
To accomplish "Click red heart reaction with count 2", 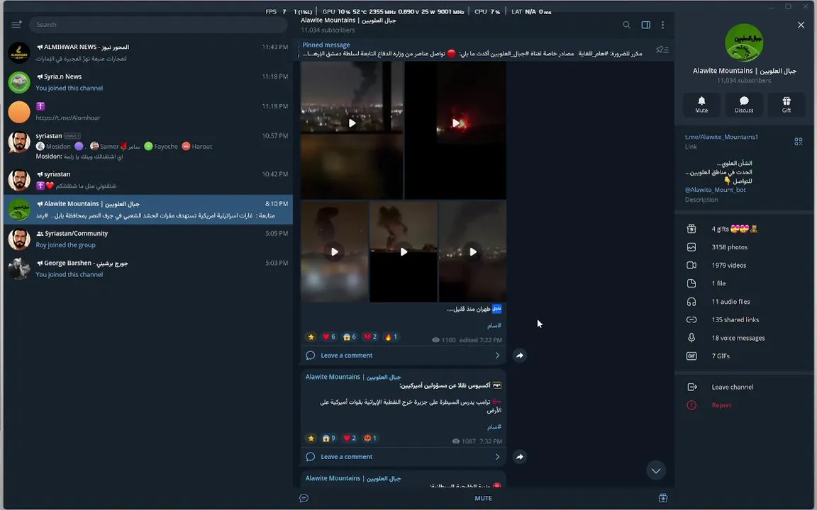I will (350, 438).
